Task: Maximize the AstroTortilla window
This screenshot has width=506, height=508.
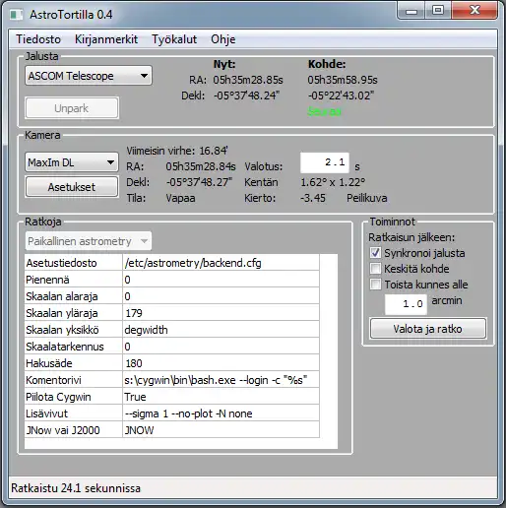Action: (438, 11)
